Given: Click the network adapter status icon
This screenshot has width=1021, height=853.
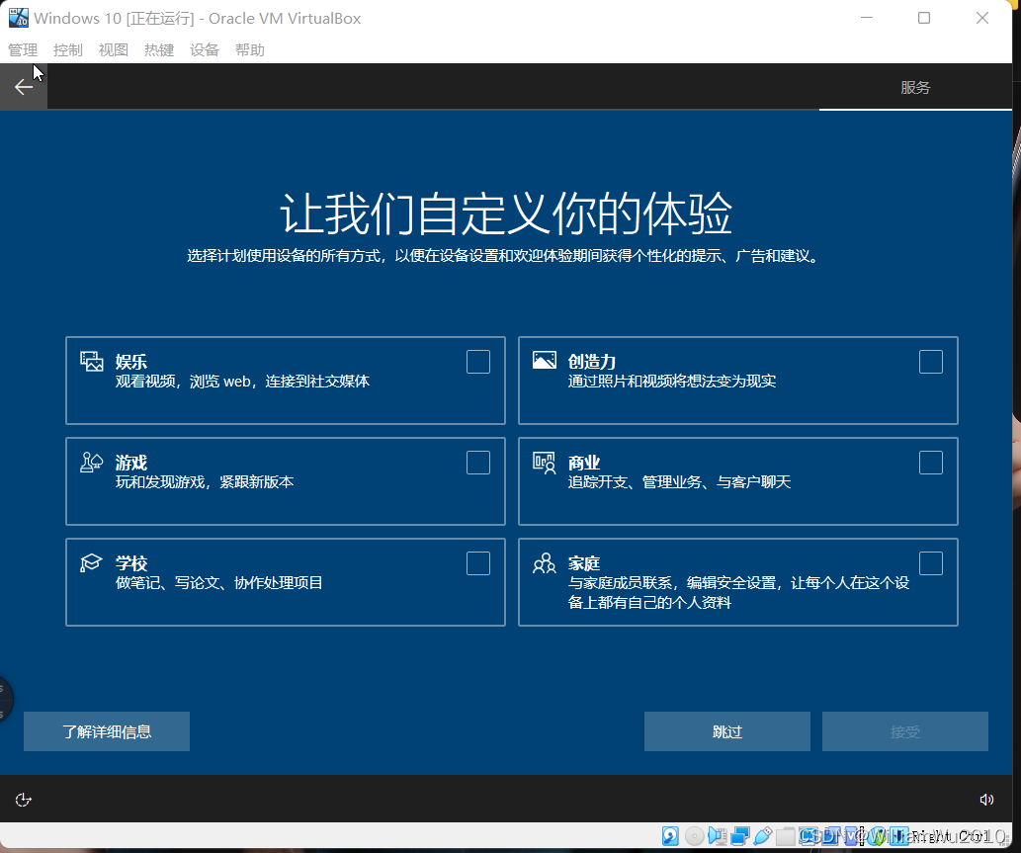Looking at the screenshot, I should click(739, 836).
